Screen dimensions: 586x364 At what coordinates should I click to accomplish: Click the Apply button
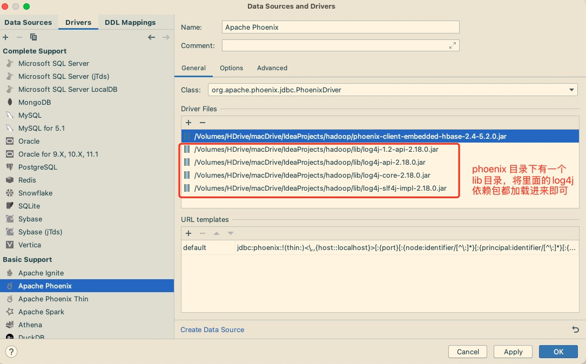click(x=513, y=352)
